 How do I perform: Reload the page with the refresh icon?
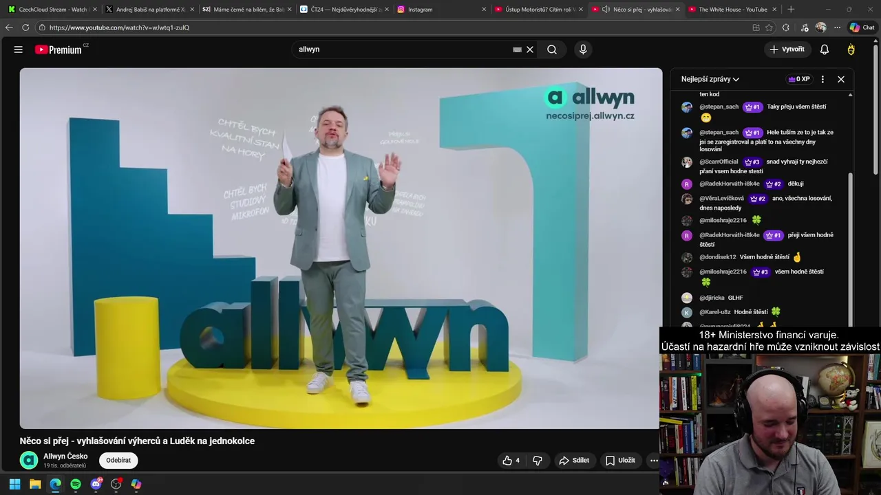pyautogui.click(x=25, y=27)
